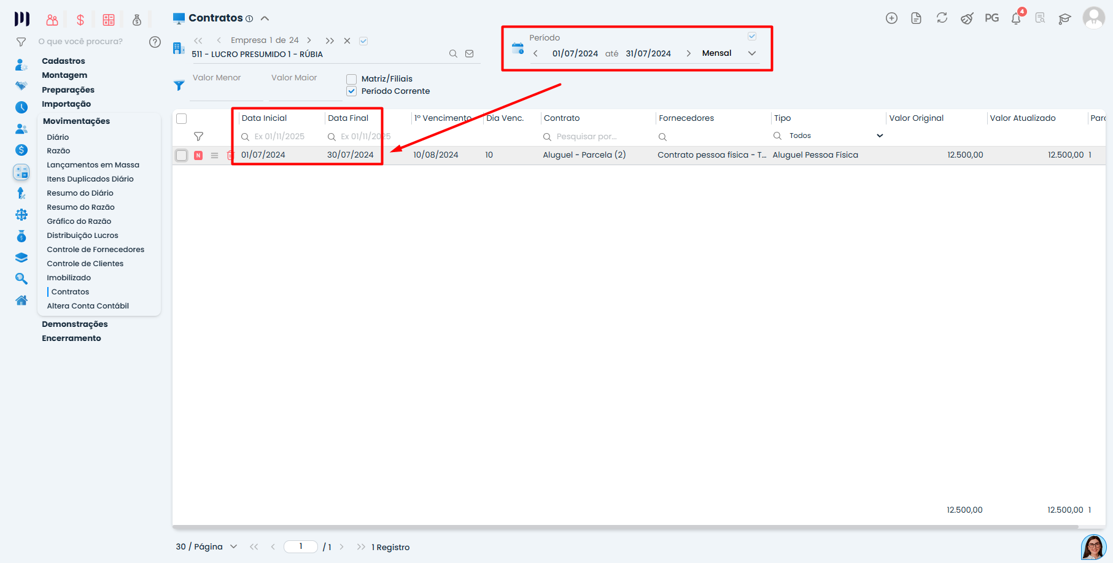The image size is (1113, 563).
Task: Toggle the select-all checkbox in the table header
Action: tap(181, 118)
